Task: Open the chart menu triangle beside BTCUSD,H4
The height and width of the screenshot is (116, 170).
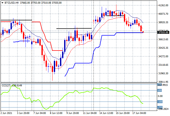Action: pyautogui.click(x=2, y=3)
